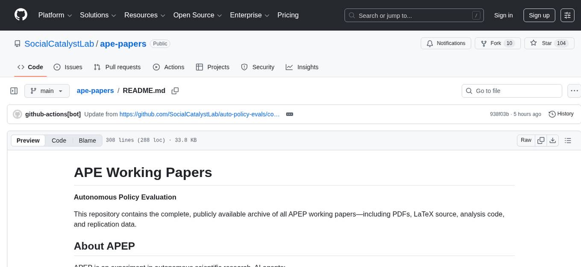Download the raw README file
Image resolution: width=581 pixels, height=267 pixels.
[x=553, y=140]
